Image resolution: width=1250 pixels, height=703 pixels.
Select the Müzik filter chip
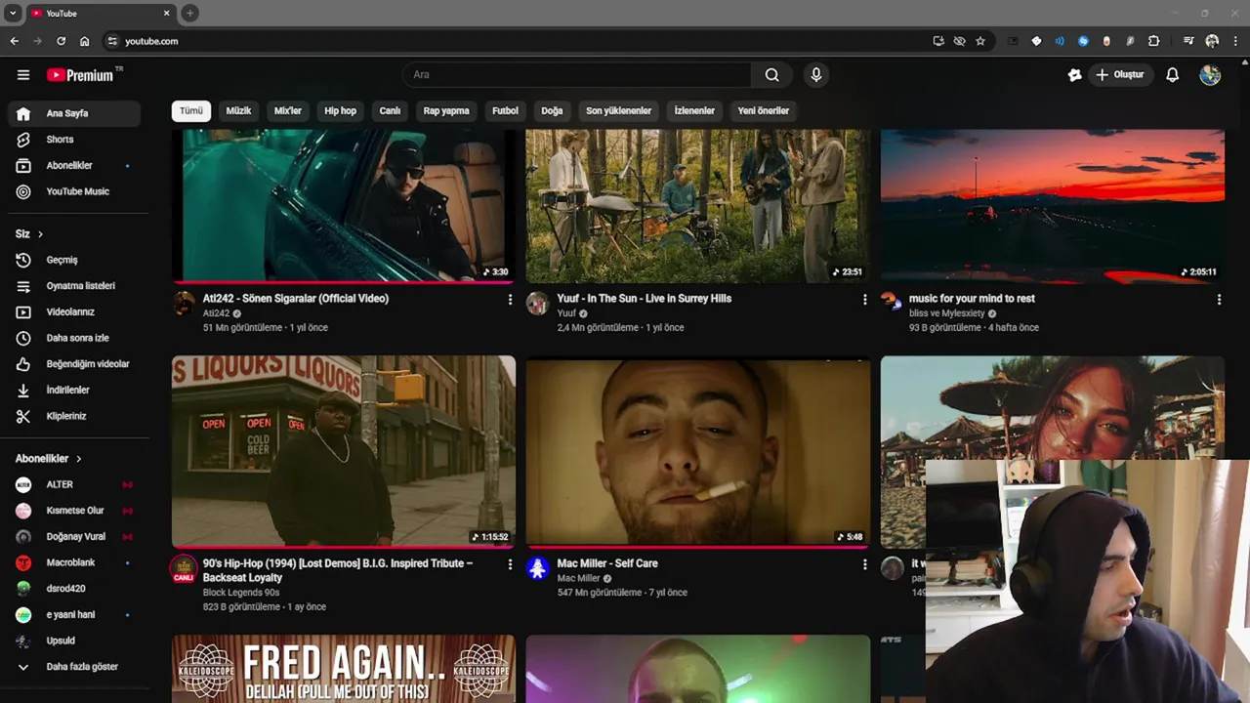(238, 110)
